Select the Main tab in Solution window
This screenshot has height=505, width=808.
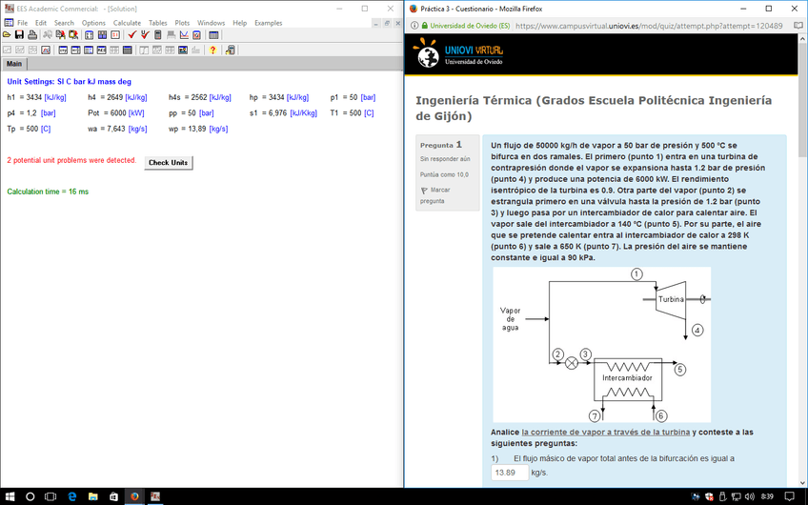pos(14,64)
